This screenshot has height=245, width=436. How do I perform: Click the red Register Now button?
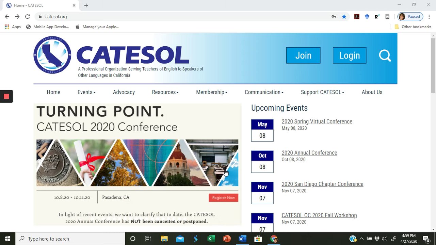point(224,198)
